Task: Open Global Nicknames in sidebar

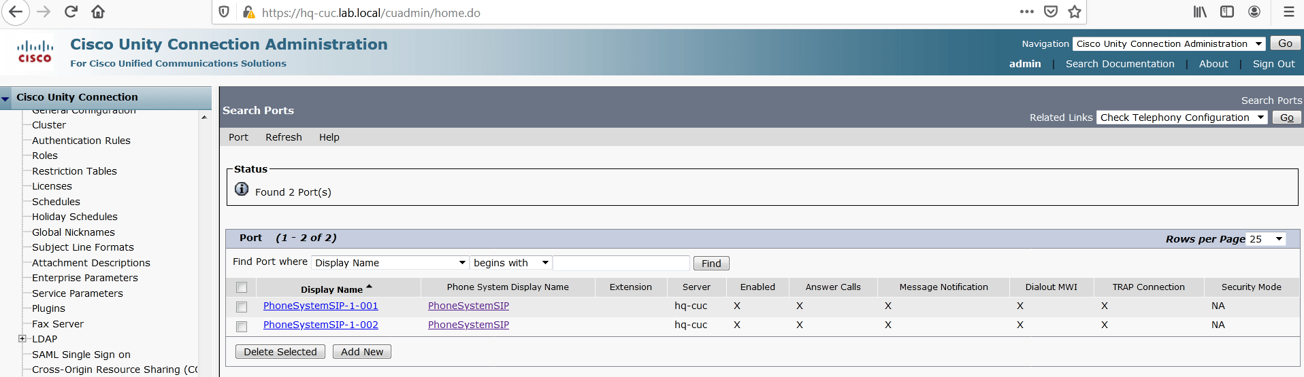Action: [74, 232]
